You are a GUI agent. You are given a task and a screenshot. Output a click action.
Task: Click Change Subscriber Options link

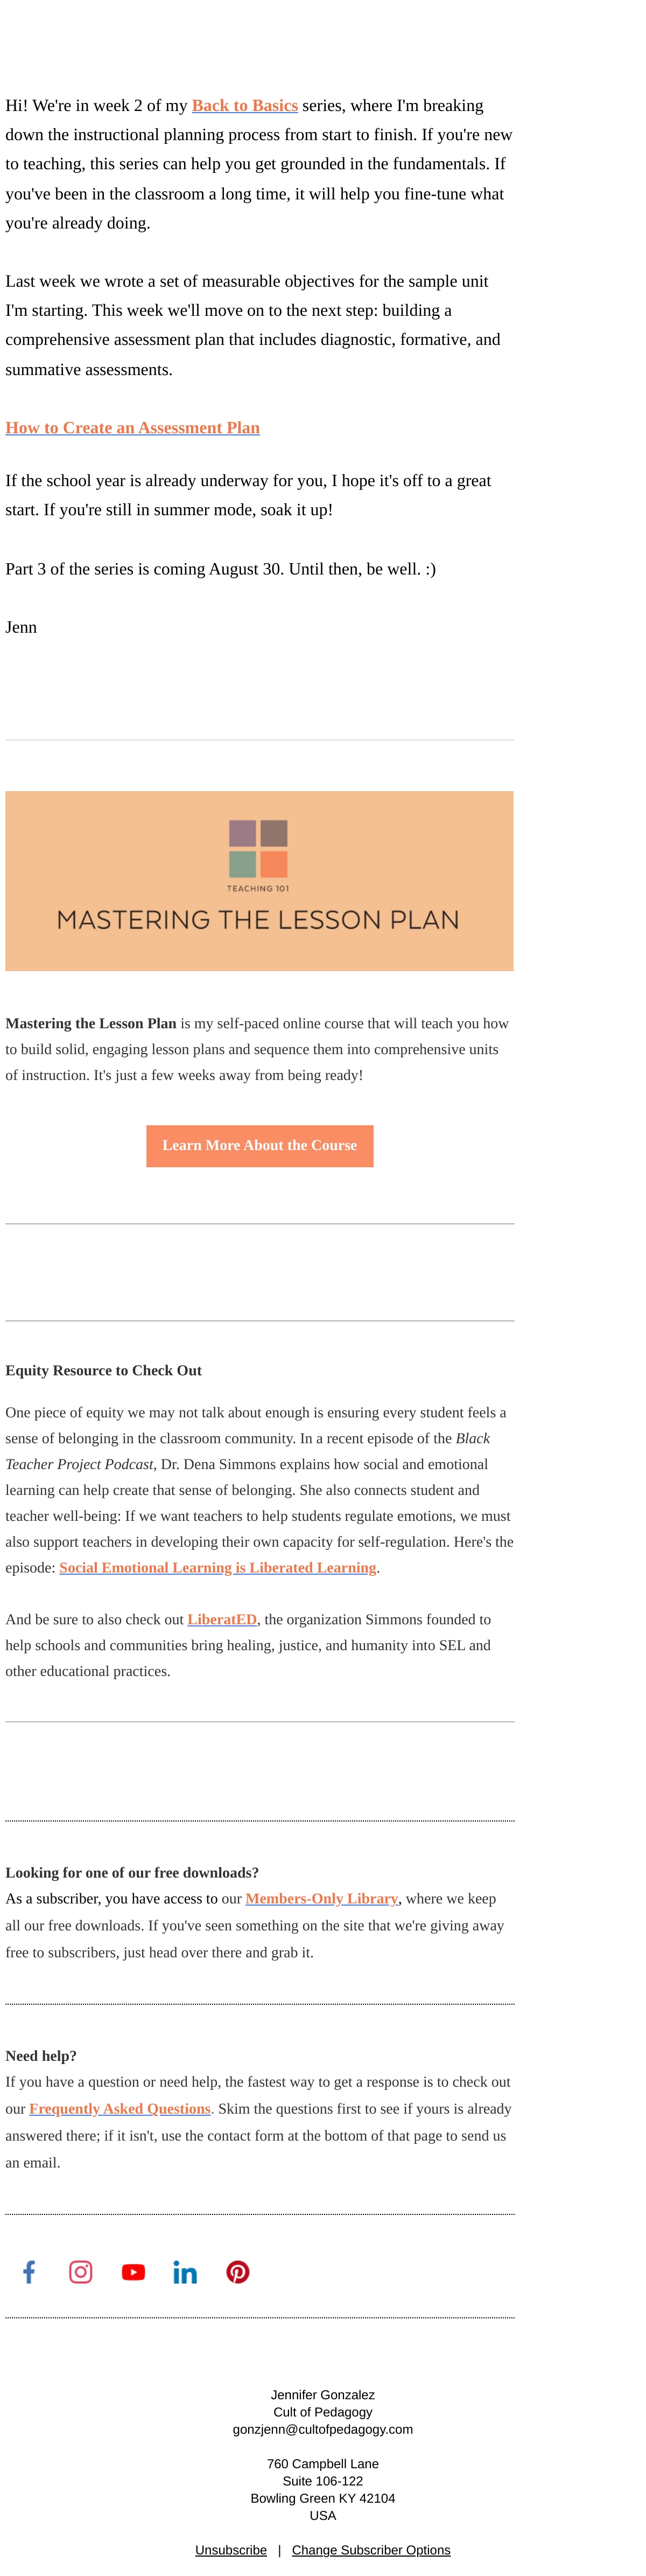click(371, 2549)
